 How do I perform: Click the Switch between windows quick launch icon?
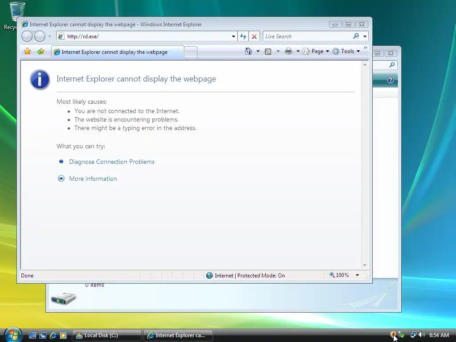[x=43, y=335]
